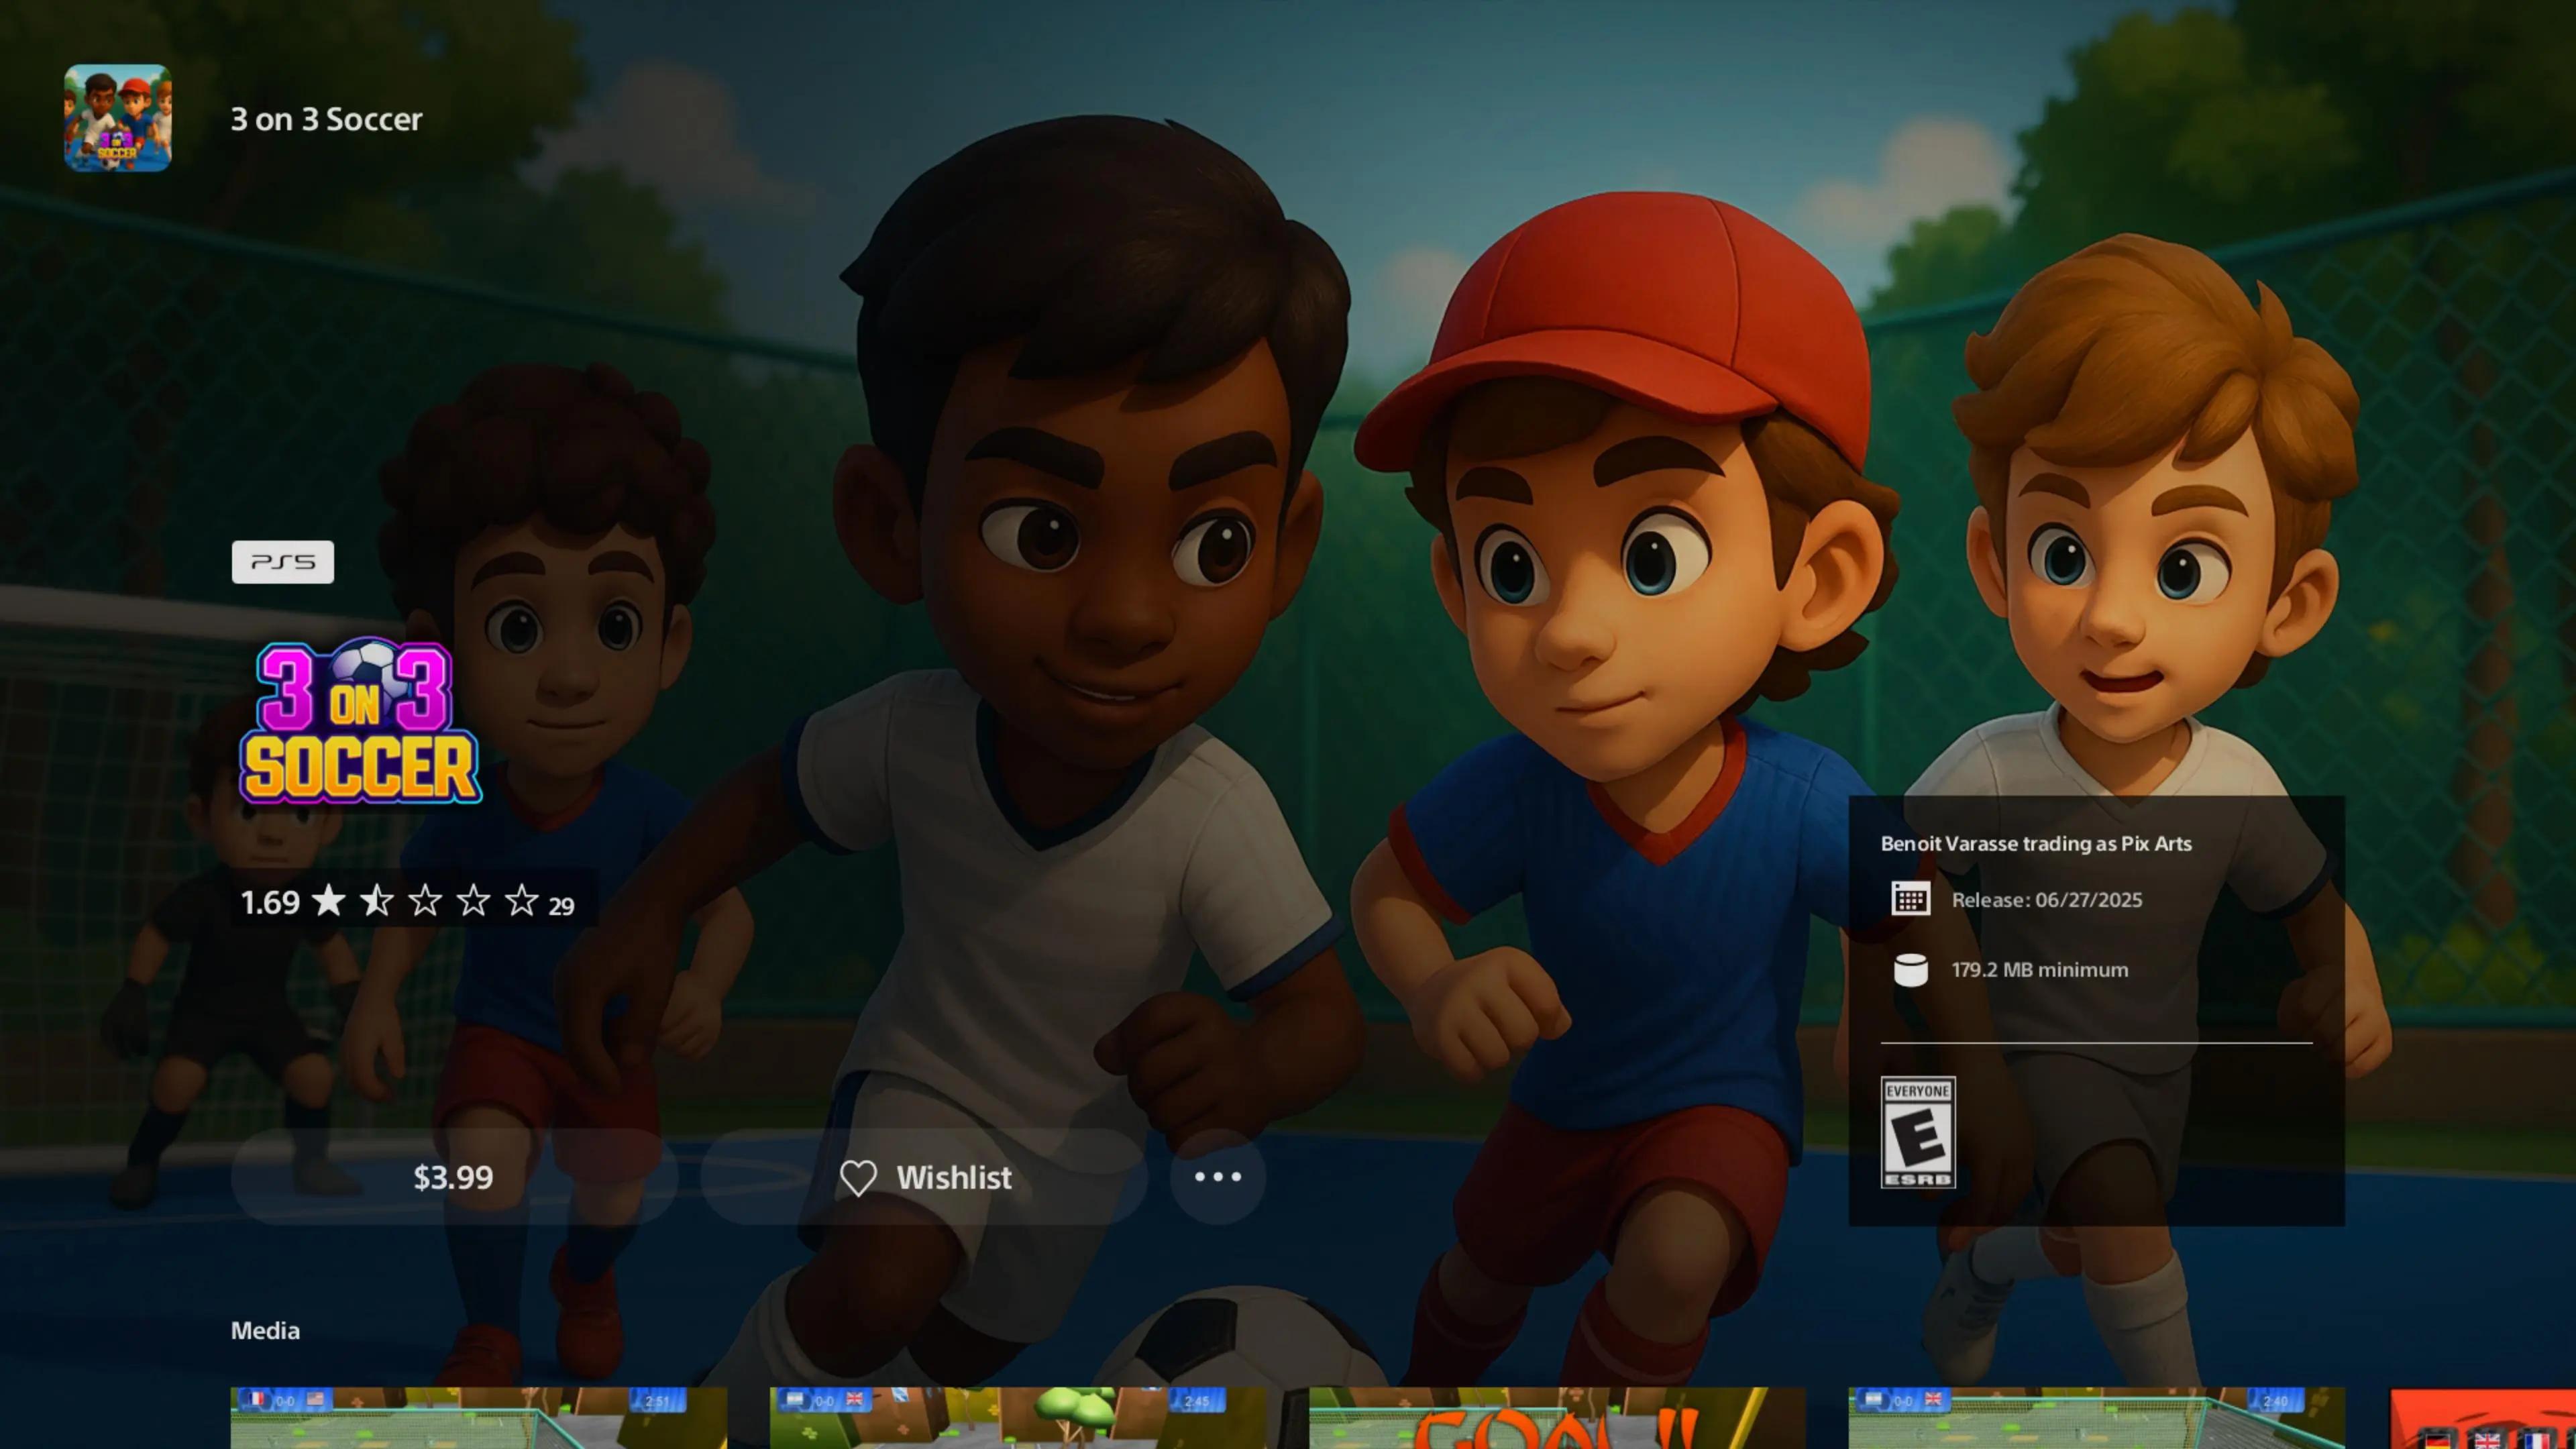Open the first media thumbnail showing 2:51
Image resolution: width=2576 pixels, height=1449 pixels.
pyautogui.click(x=479, y=1418)
